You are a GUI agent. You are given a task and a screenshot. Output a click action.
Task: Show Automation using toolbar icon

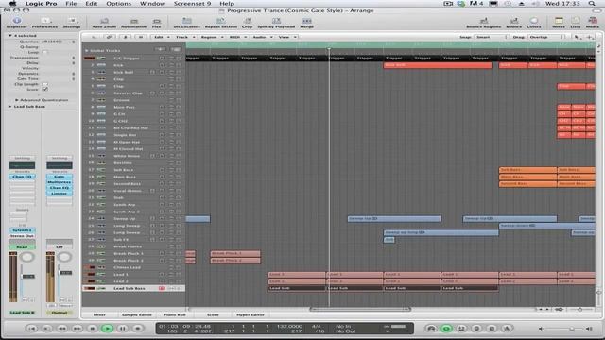134,23
